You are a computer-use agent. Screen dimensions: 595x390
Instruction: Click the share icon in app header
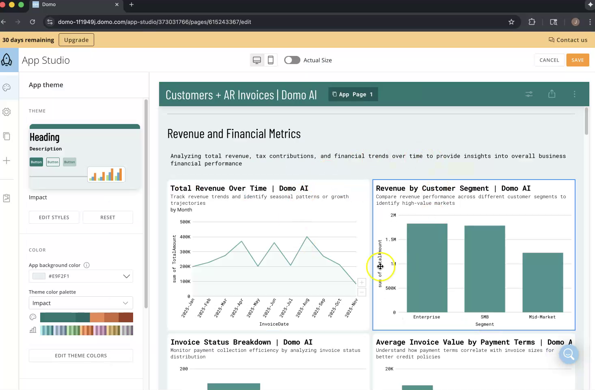tap(552, 94)
